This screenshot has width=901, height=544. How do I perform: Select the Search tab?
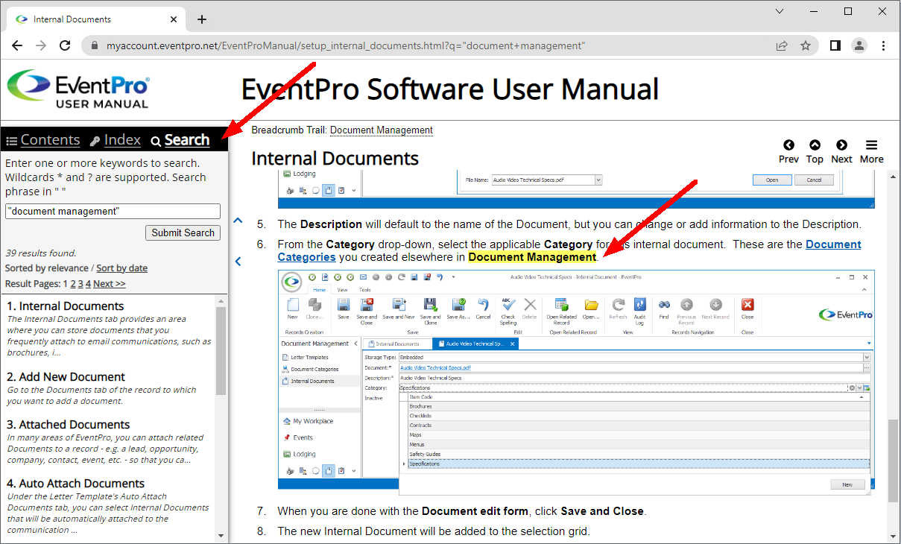[187, 140]
